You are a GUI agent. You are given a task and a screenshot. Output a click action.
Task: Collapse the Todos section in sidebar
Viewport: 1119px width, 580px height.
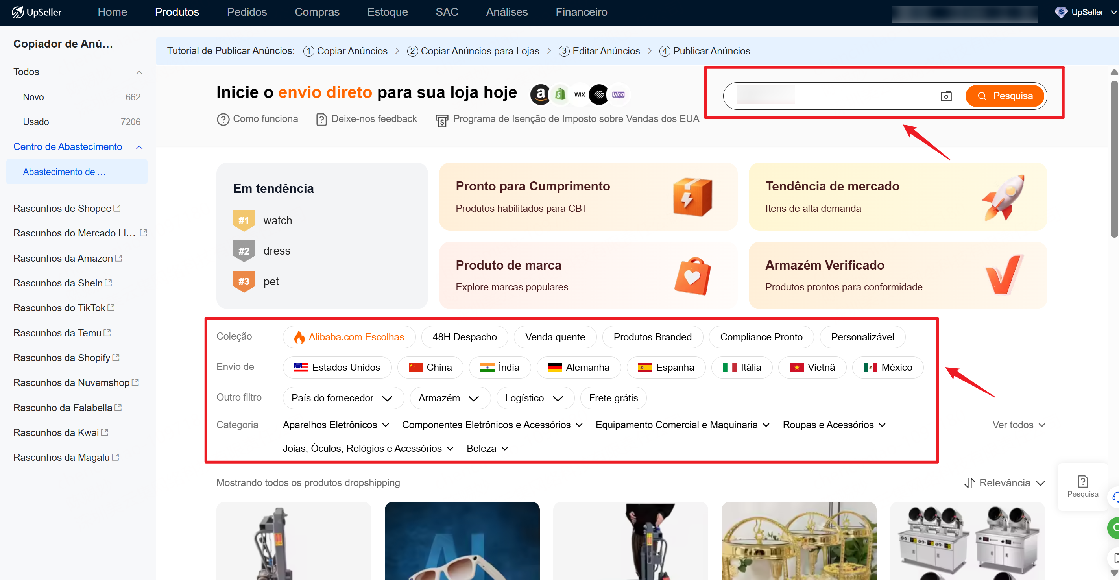(139, 72)
